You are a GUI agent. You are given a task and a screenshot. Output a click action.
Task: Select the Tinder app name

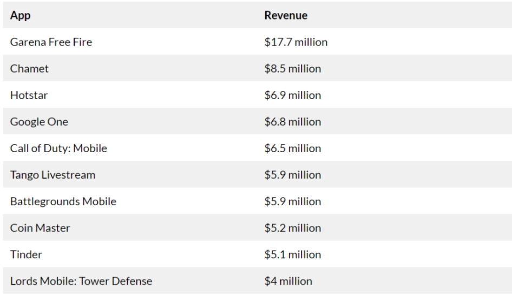(x=26, y=254)
